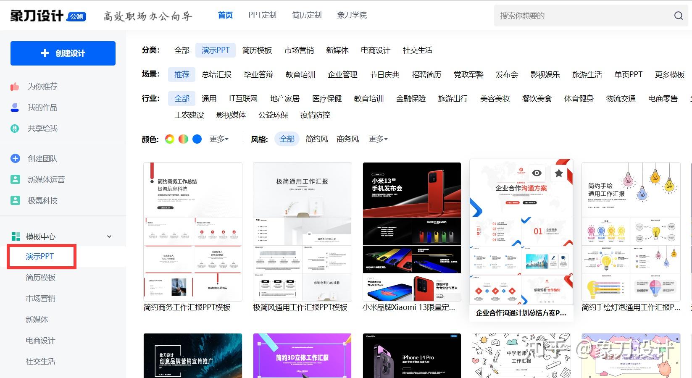The image size is (692, 378).
Task: Select the blue color swatch
Action: coord(197,139)
